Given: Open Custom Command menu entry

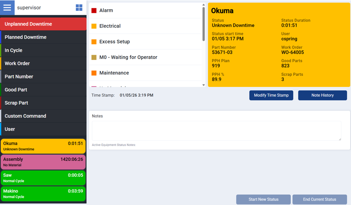Looking at the screenshot, I should pyautogui.click(x=43, y=116).
